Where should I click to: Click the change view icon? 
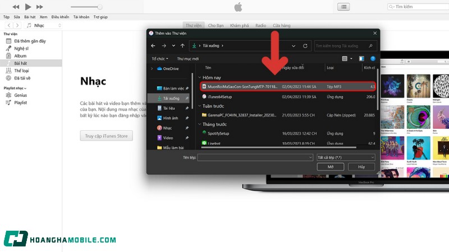[345, 59]
